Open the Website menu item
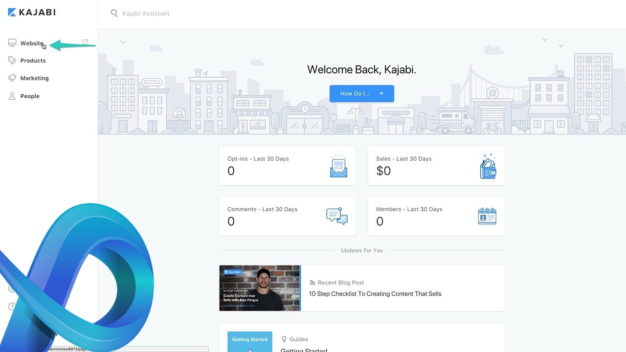The image size is (626, 352). click(32, 43)
